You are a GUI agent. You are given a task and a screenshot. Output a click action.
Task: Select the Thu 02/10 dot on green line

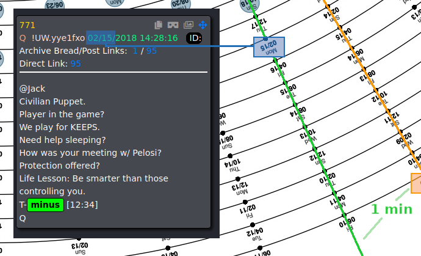click(325, 171)
